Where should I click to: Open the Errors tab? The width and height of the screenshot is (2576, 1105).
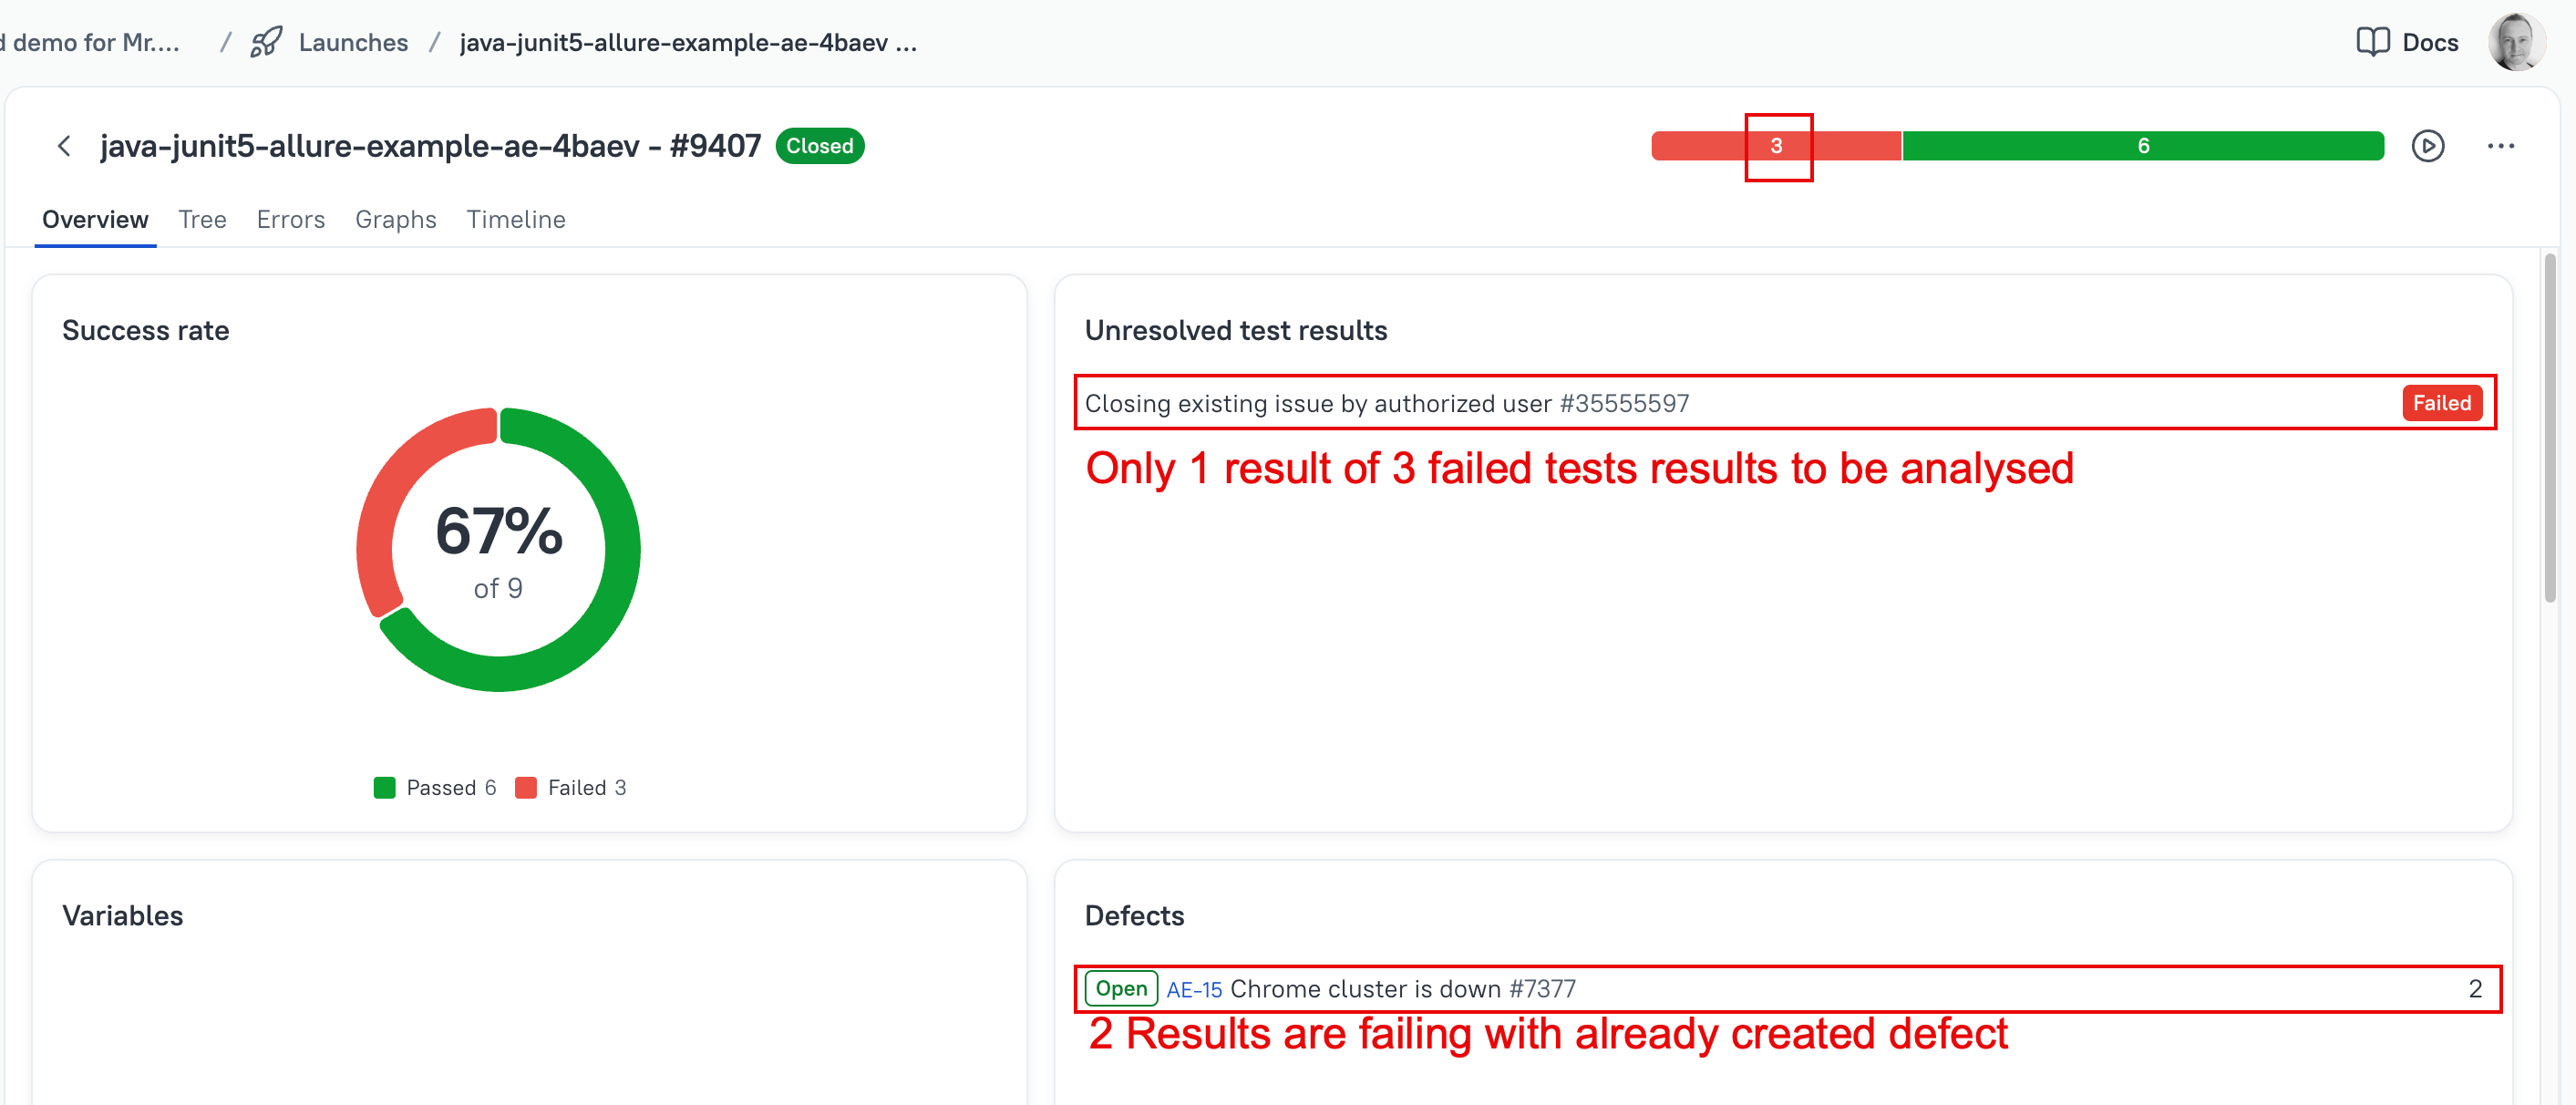point(290,219)
